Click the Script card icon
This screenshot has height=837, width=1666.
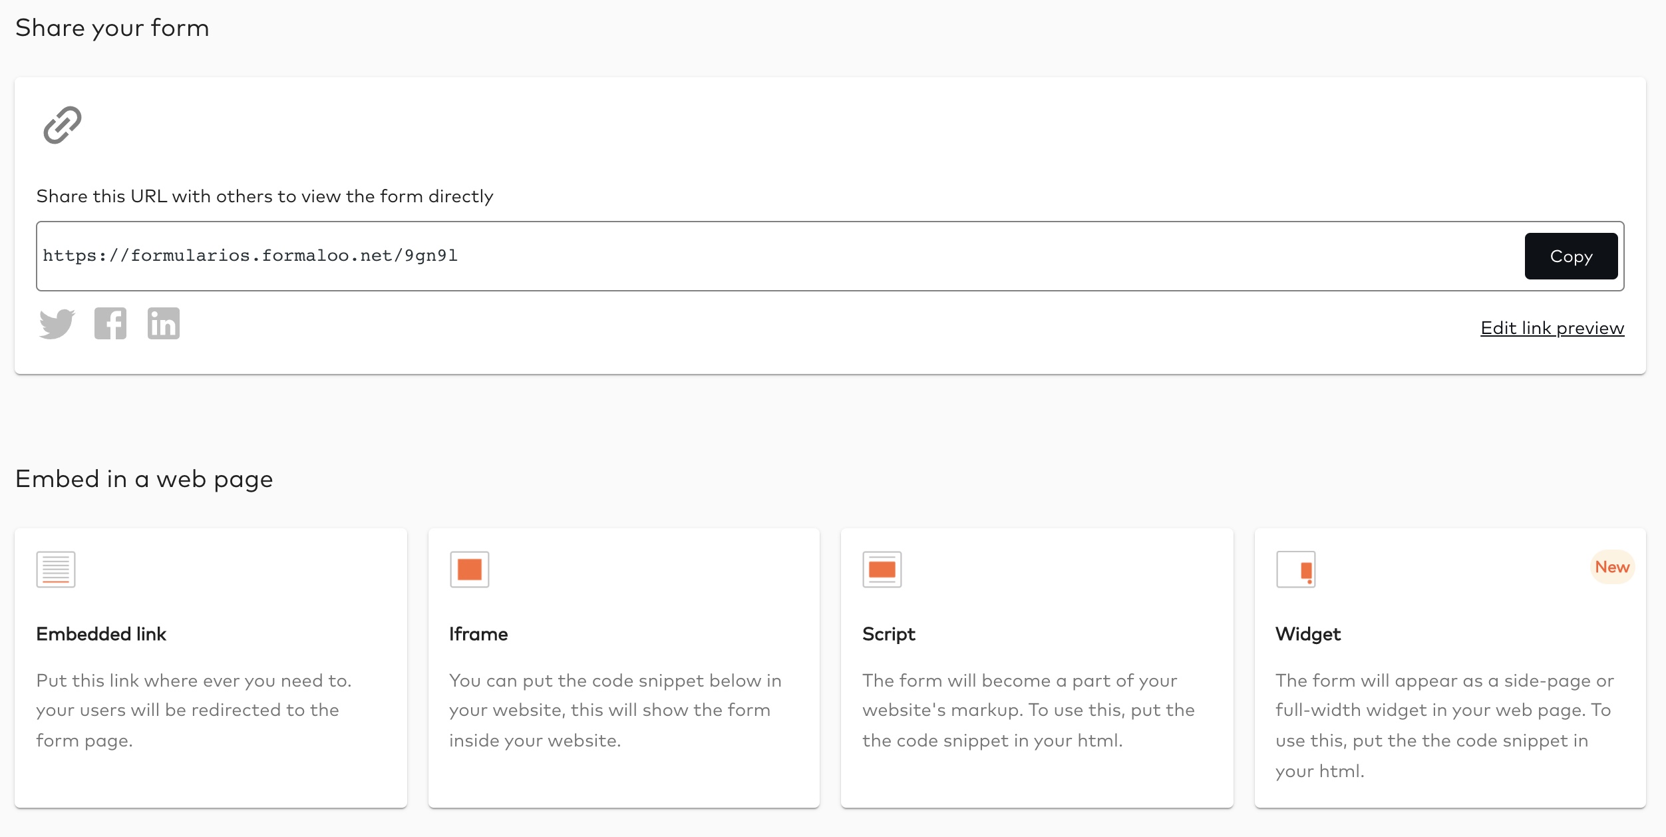click(882, 570)
